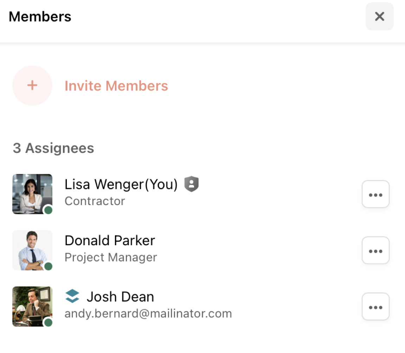This screenshot has width=405, height=353.
Task: Select Donald Parker's profile photo
Action: click(32, 250)
